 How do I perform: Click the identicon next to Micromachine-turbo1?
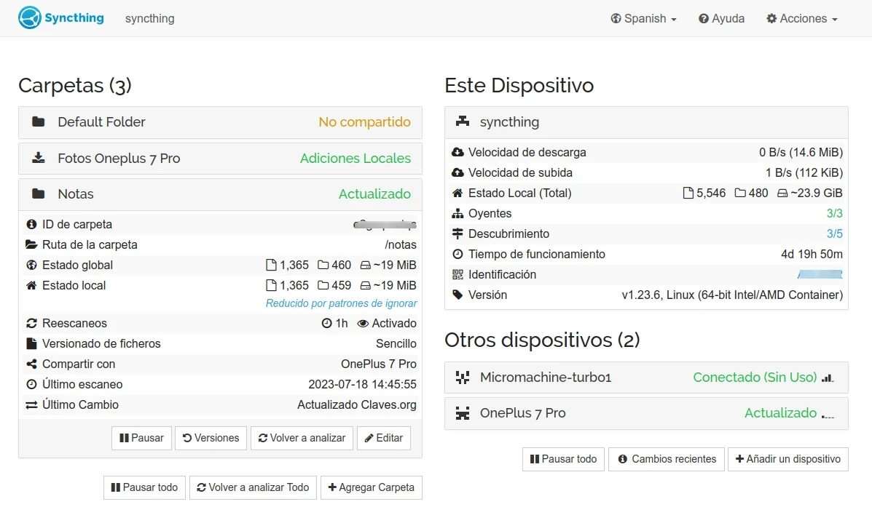463,377
